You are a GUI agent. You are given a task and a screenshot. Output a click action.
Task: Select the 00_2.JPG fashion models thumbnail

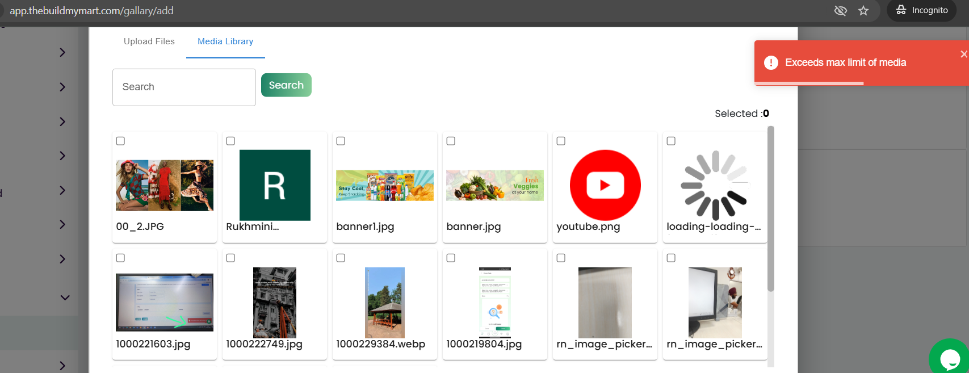[165, 185]
